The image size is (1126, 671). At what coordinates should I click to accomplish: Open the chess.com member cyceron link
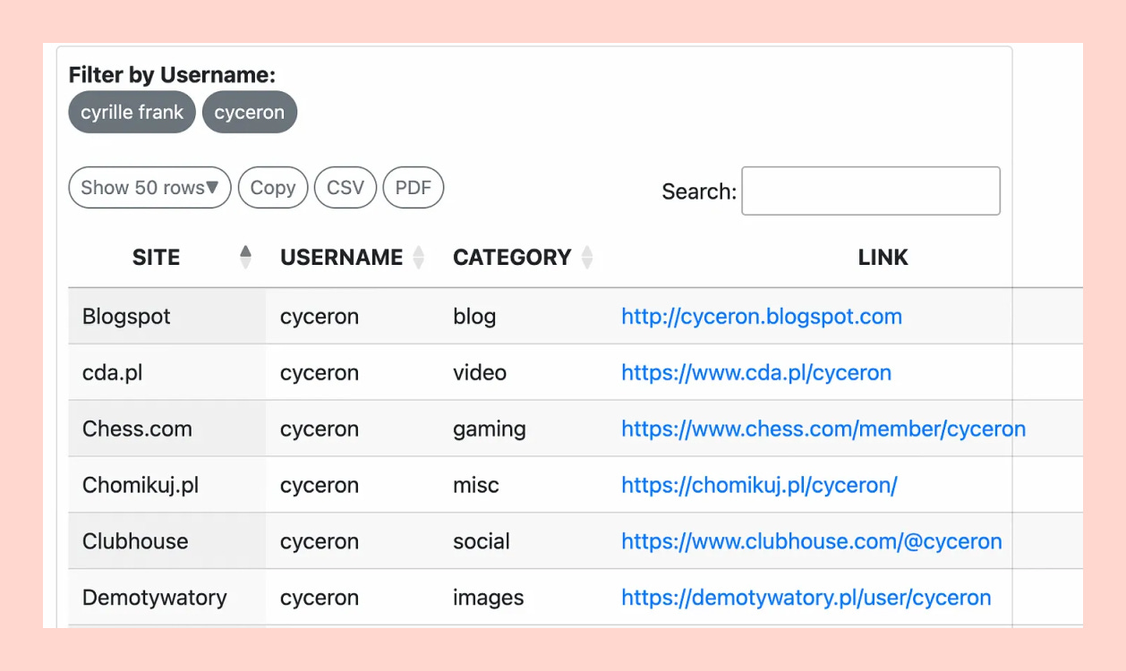coord(823,429)
